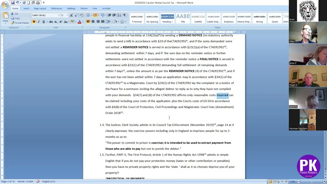327x184 pixels.
Task: Sort text alphabetically button
Action: [120, 15]
